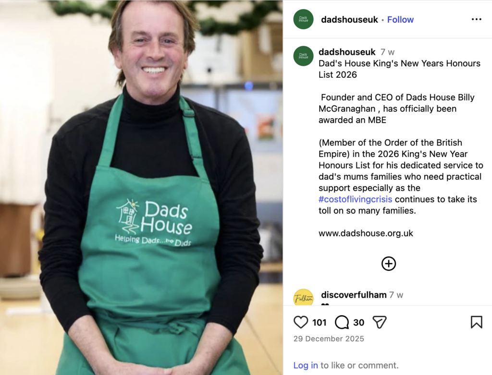Open discoverfulham yellow profile avatar
492x375 pixels.
(x=304, y=297)
